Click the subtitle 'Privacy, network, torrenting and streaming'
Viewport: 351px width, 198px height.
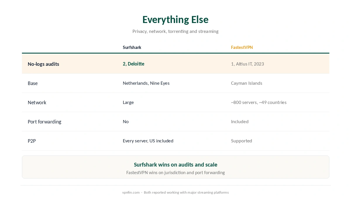point(175,31)
